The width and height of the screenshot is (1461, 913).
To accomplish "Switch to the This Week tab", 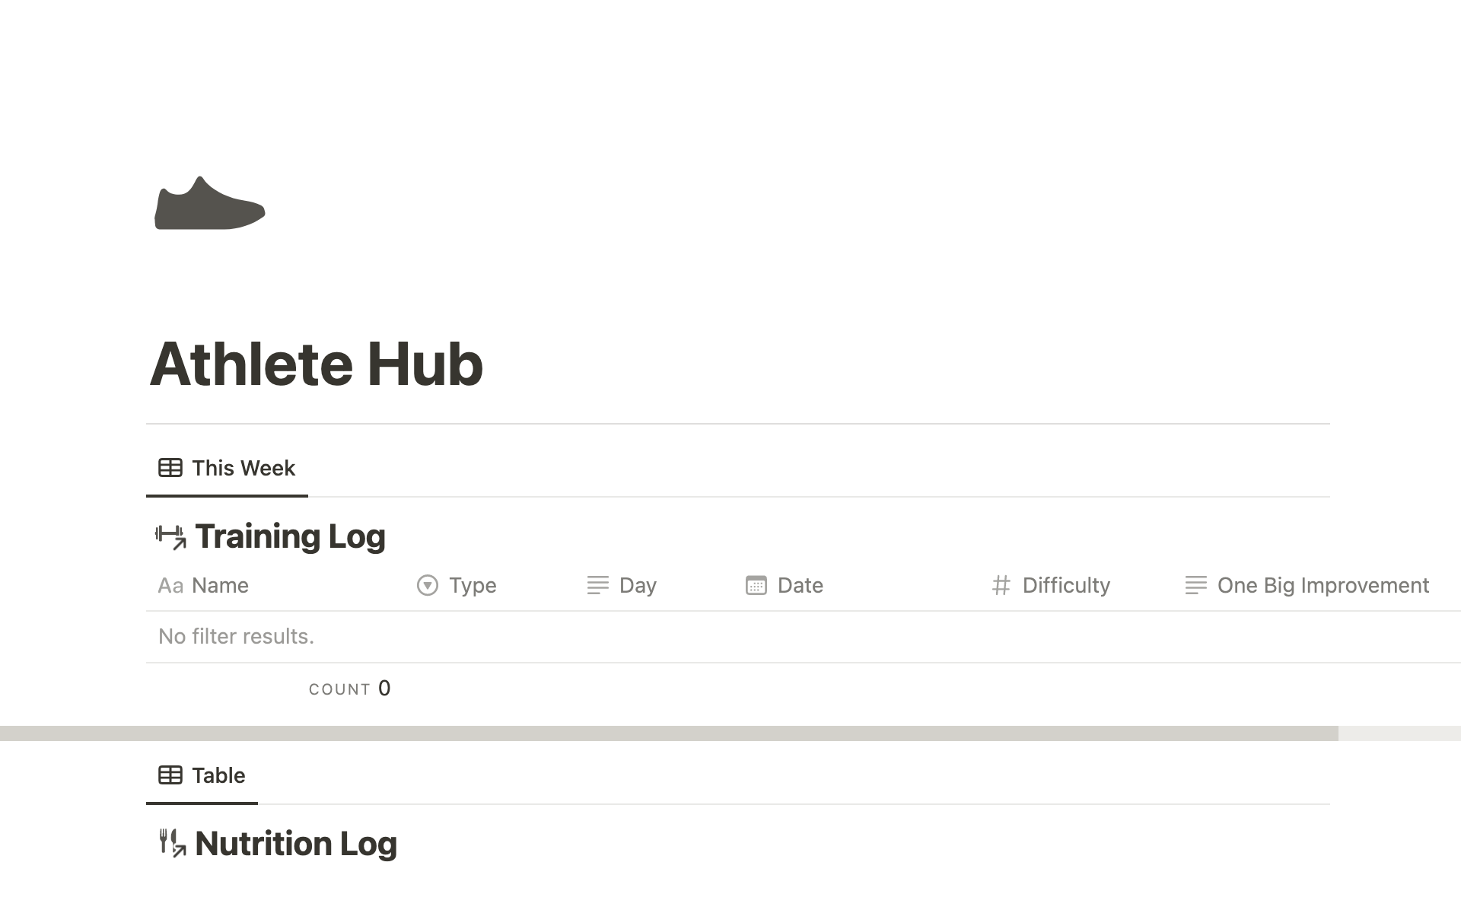I will [227, 468].
